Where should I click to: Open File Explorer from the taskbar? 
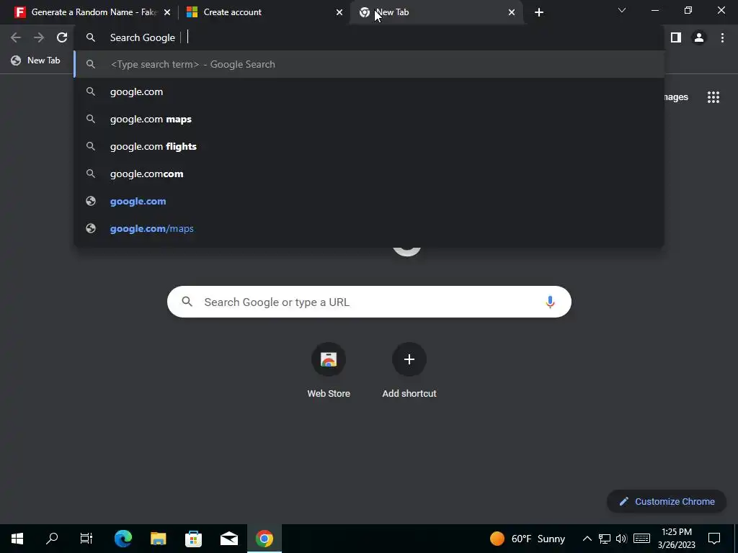click(x=158, y=539)
